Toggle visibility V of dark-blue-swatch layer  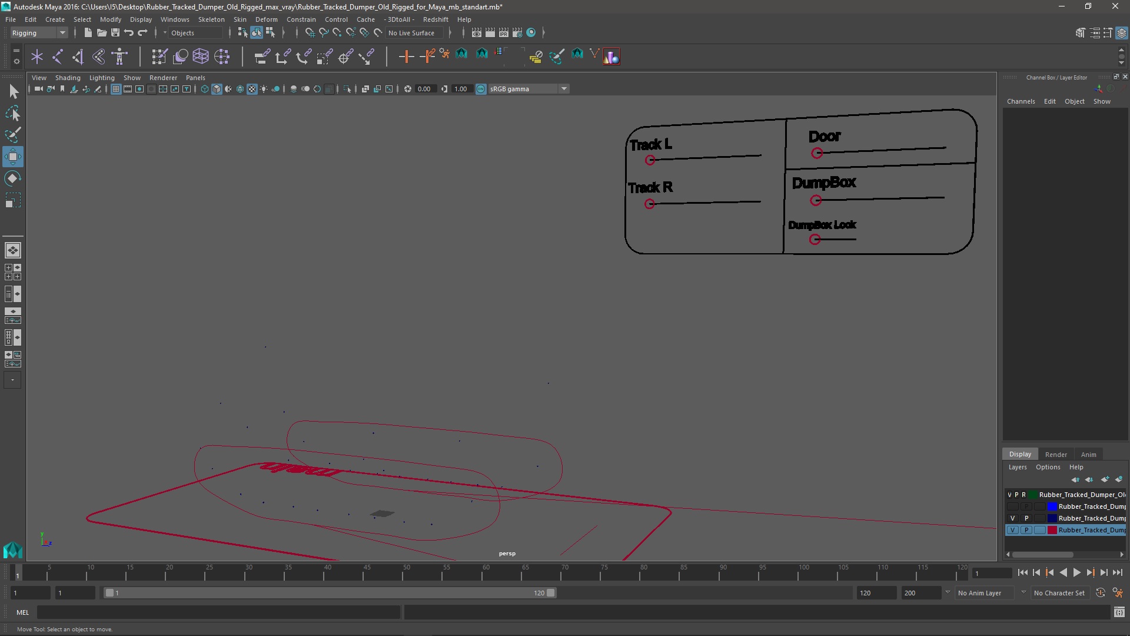tap(1012, 518)
